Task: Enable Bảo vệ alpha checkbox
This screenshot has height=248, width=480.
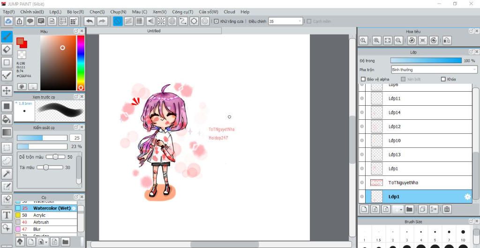Action: (363, 79)
